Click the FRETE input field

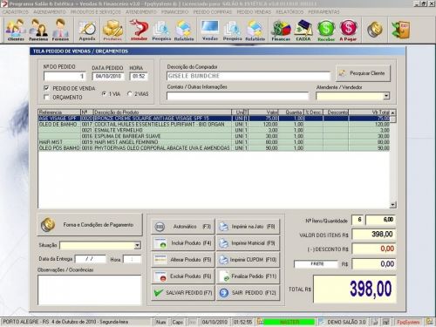[x=317, y=264]
